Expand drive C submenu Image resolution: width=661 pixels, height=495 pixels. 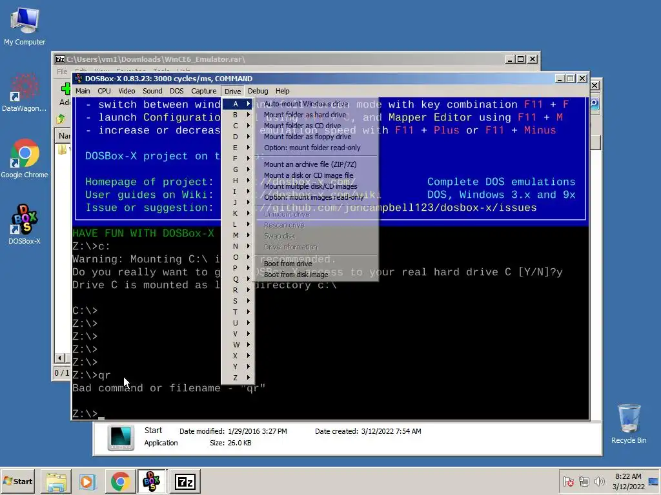[x=238, y=126]
